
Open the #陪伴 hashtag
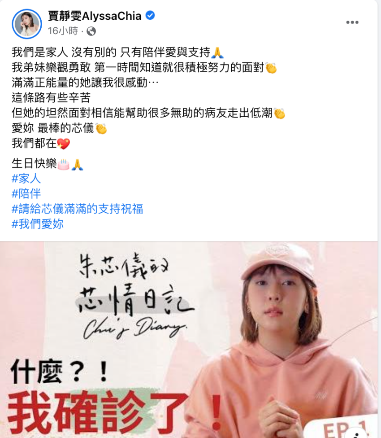point(26,193)
